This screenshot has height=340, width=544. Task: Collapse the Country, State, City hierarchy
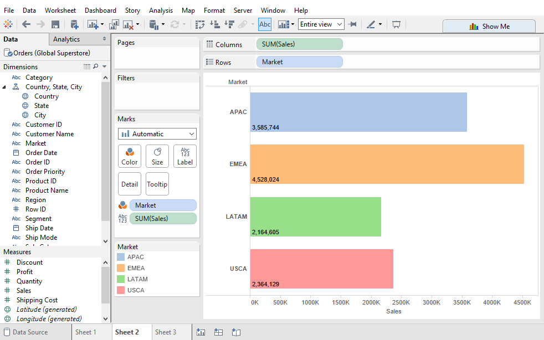5,87
